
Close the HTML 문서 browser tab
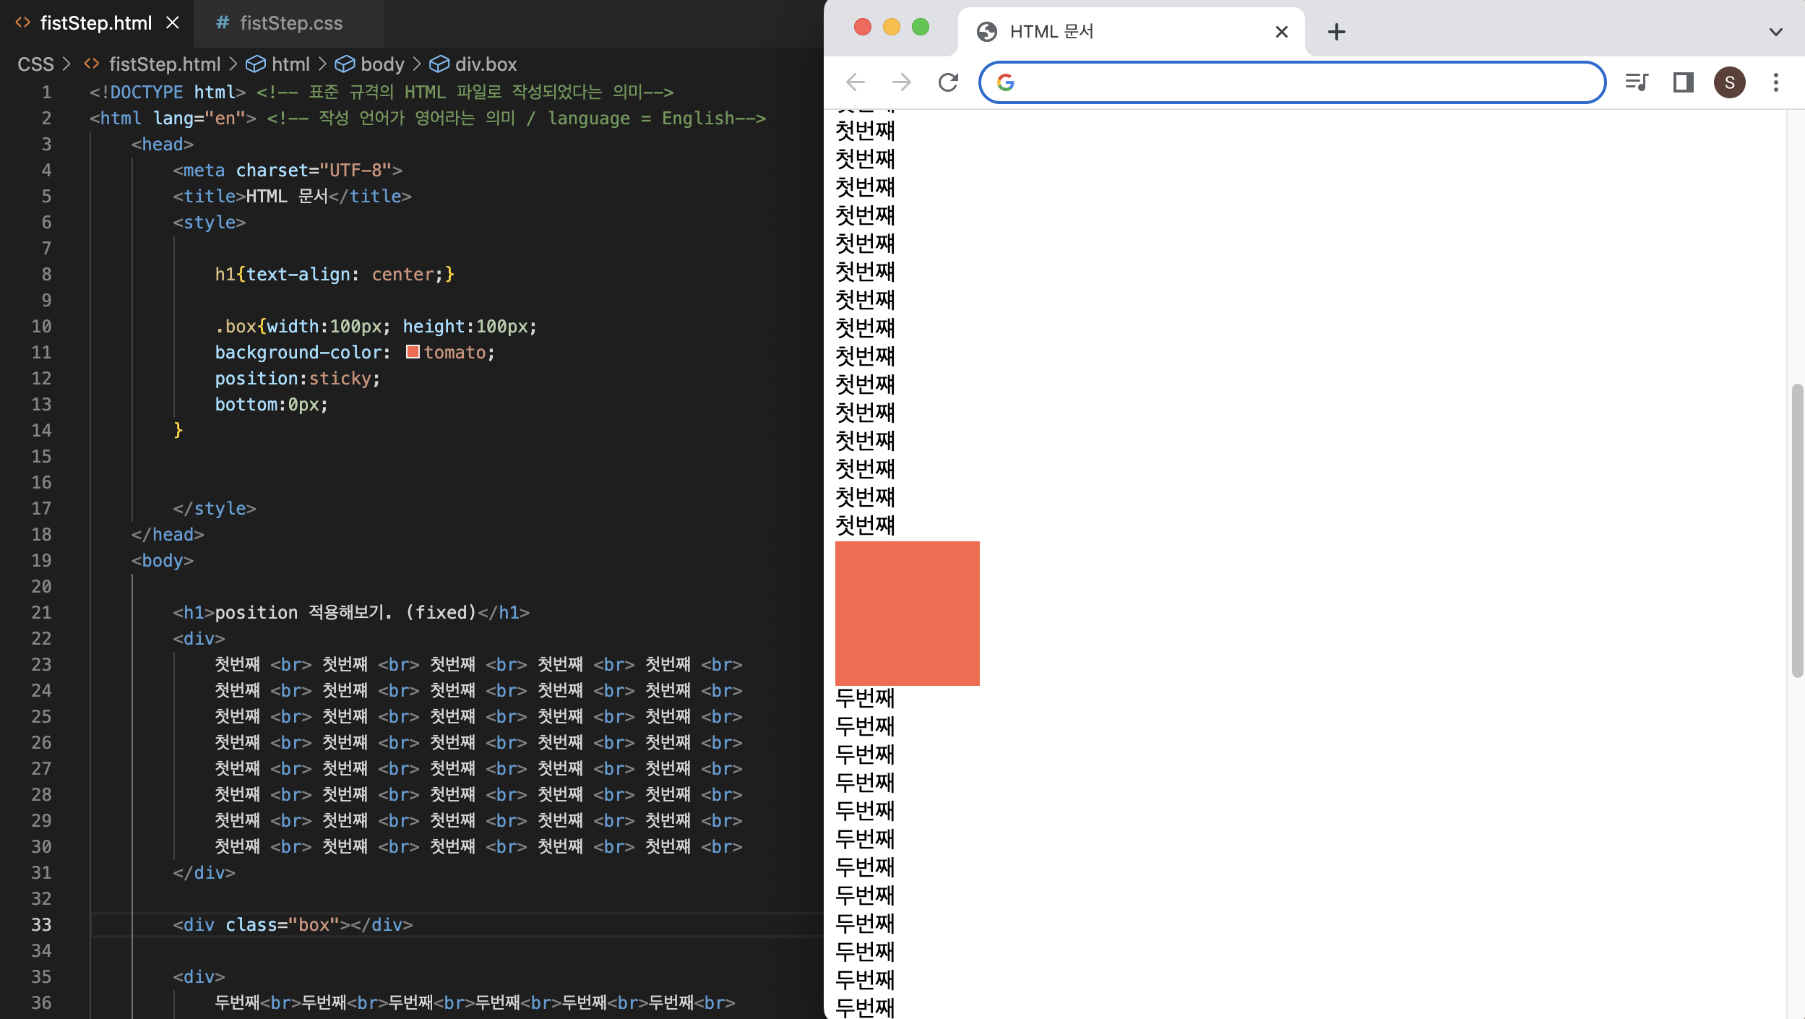tap(1282, 32)
